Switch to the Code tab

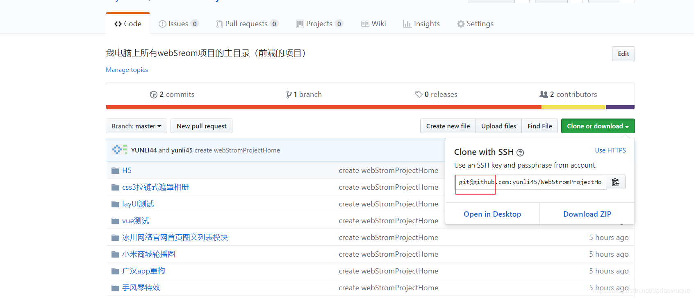coord(128,23)
